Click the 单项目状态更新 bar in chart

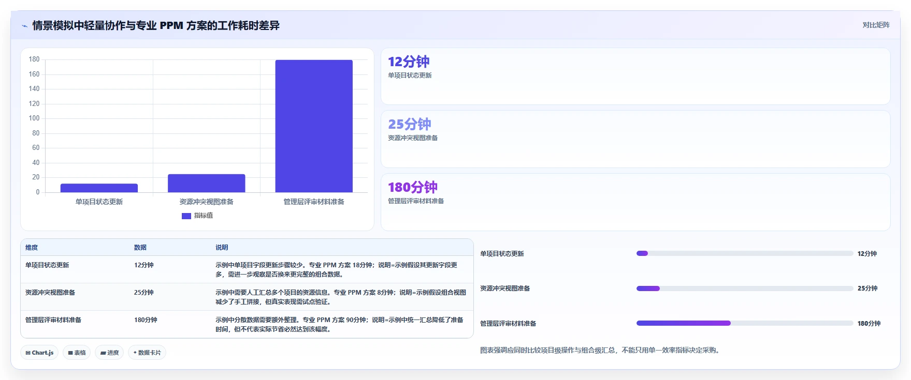[99, 188]
